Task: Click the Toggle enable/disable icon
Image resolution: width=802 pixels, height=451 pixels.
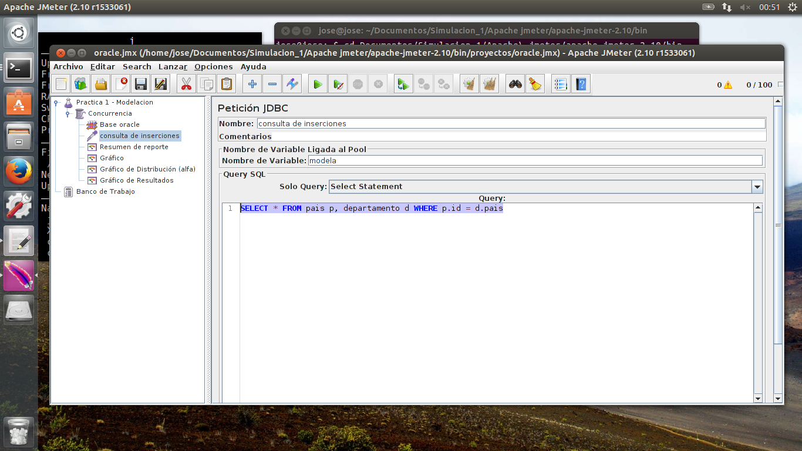Action: (292, 84)
